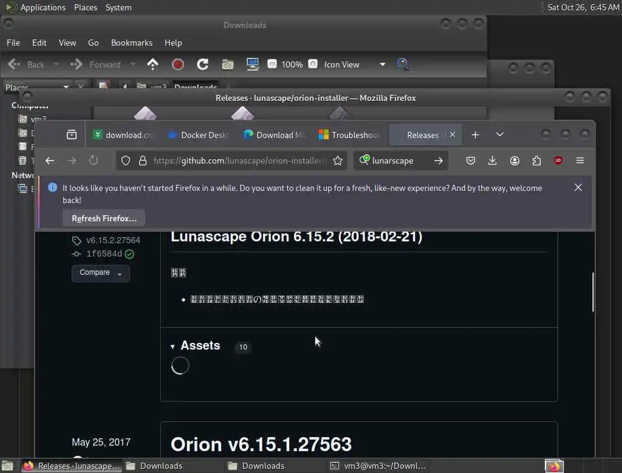Viewport: 622px width, 473px height.
Task: Open Firefox hamburger application menu
Action: tap(580, 161)
